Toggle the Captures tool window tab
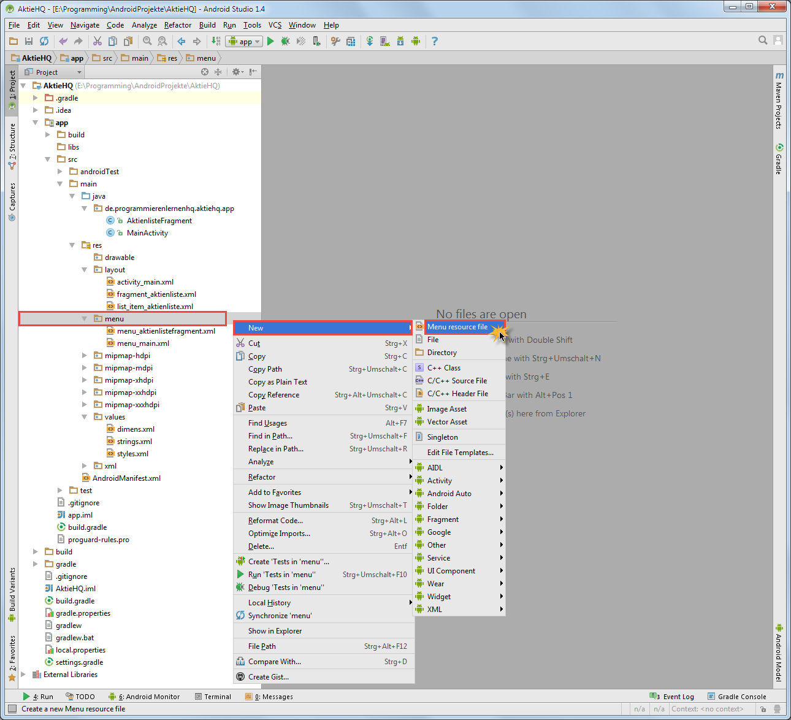Screen dimensions: 791x720 [12, 202]
